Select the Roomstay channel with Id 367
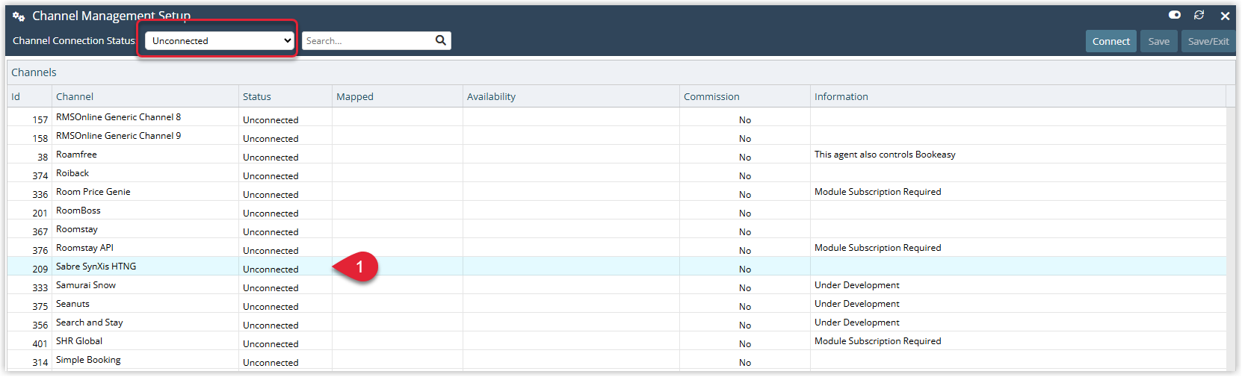Viewport: 1242px width, 377px height. 617,229
